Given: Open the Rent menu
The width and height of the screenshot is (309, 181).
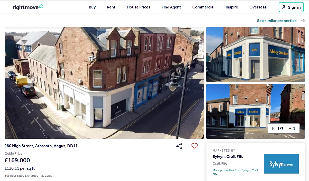Looking at the screenshot, I should pyautogui.click(x=111, y=7).
